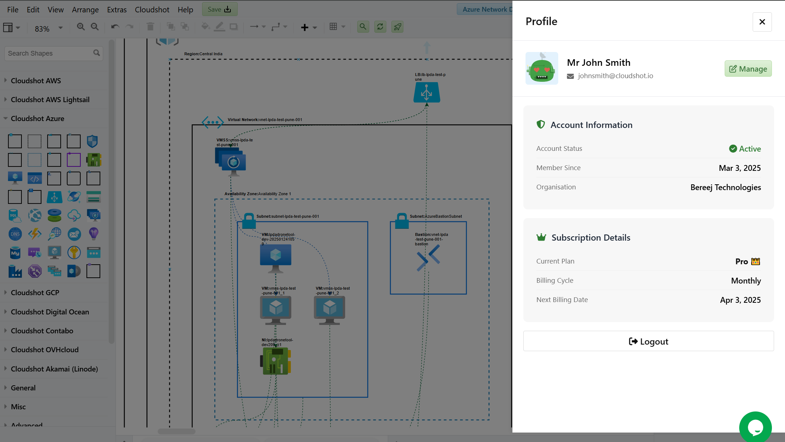Click the Undo arrow icon
Image resolution: width=785 pixels, height=442 pixels.
pyautogui.click(x=115, y=27)
